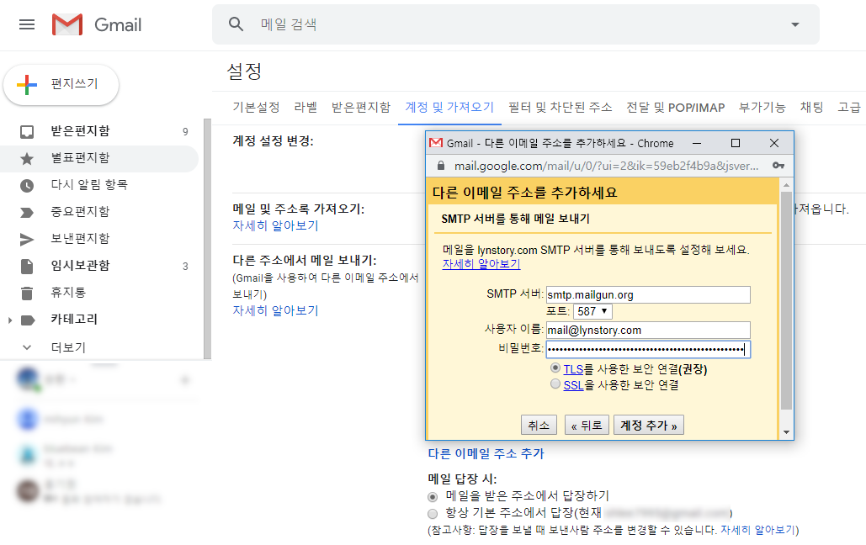Click the clock icon for snoozed items
The width and height of the screenshot is (866, 545).
(27, 186)
